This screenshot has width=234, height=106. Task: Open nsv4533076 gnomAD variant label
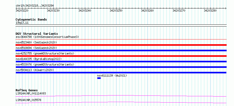[45, 64]
